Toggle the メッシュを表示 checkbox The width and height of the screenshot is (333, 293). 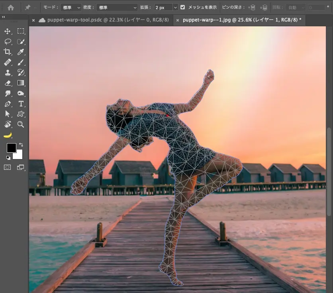coord(182,7)
